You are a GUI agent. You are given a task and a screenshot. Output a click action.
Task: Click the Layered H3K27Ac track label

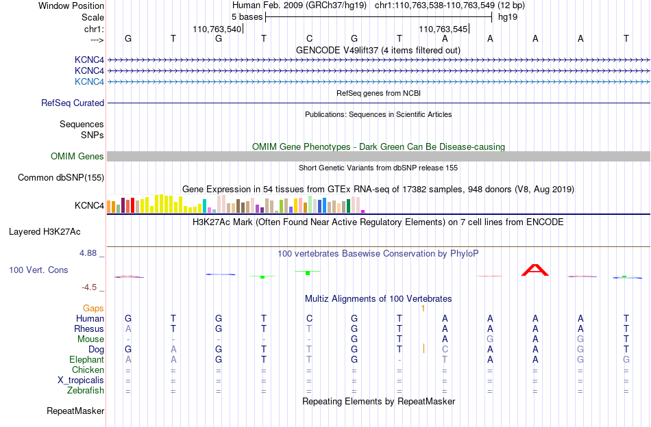tap(45, 232)
